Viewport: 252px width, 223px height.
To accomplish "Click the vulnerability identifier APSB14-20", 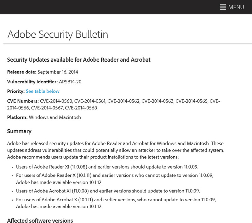I will pyautogui.click(x=70, y=82).
